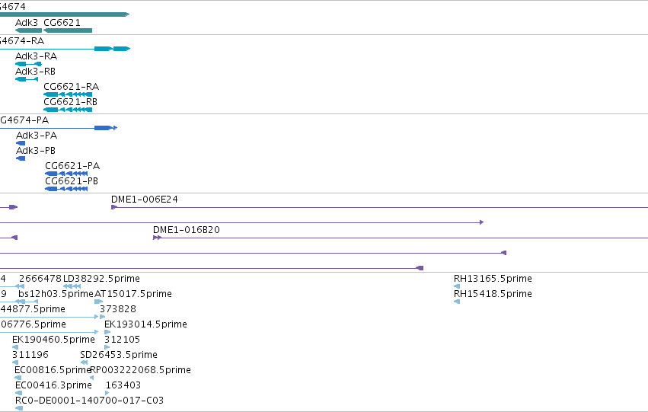Click the 163403 feature label

[123, 385]
